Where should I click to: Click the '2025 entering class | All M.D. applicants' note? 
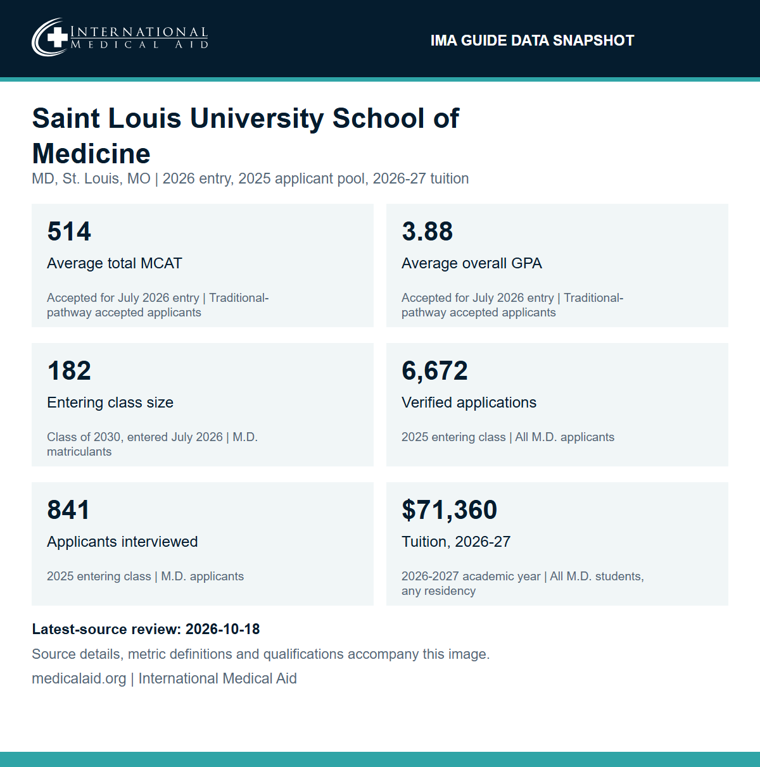point(508,437)
